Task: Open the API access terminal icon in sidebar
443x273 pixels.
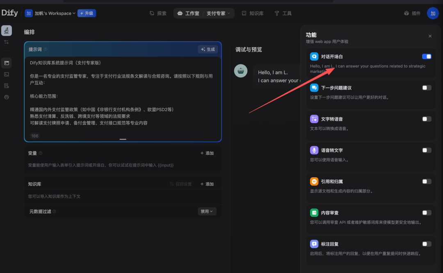Action: [7, 74]
